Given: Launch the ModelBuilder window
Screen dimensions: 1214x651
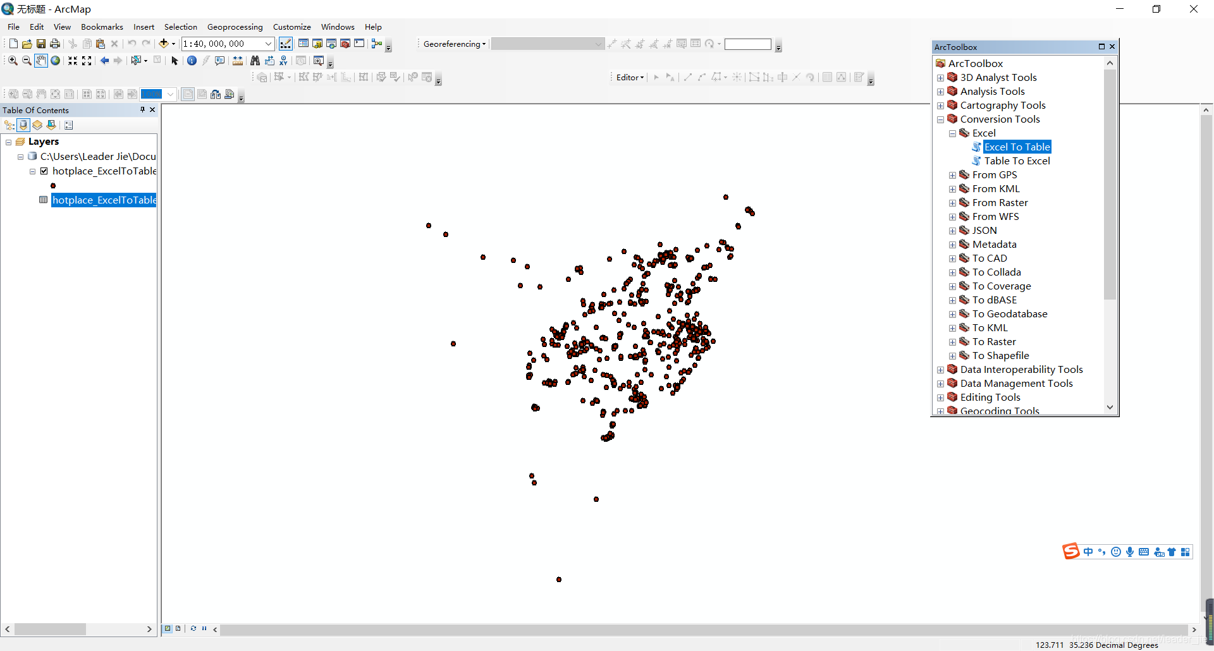Looking at the screenshot, I should point(377,44).
